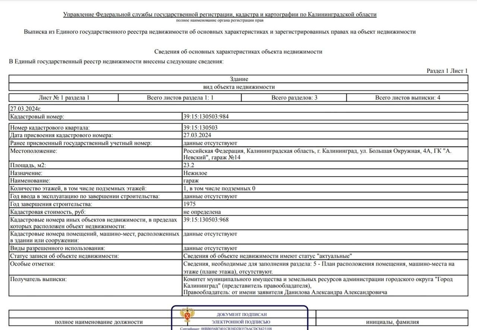Click 'вид объекта недвижимости' caption
The image size is (477, 330).
pyautogui.click(x=239, y=87)
